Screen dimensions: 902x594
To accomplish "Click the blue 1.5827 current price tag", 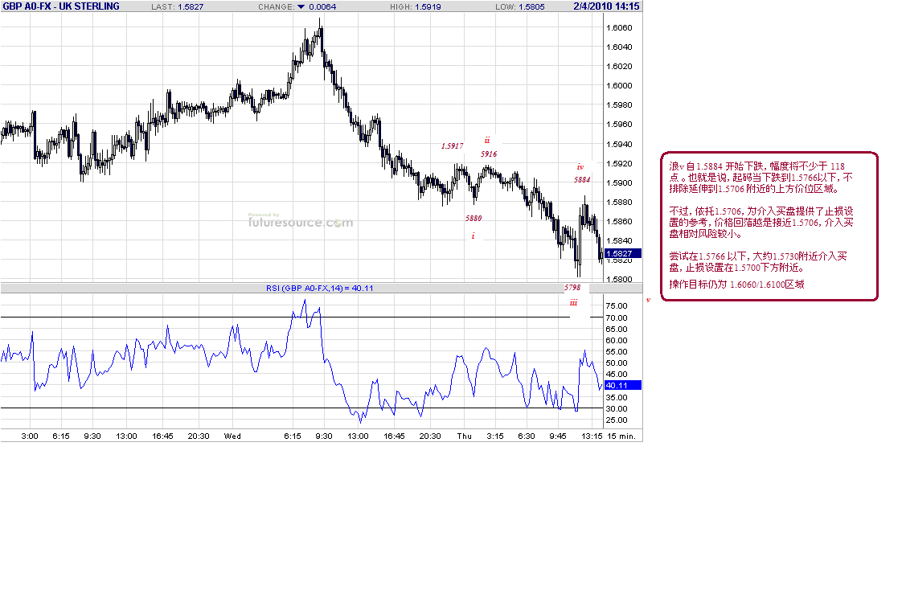I will pyautogui.click(x=622, y=253).
